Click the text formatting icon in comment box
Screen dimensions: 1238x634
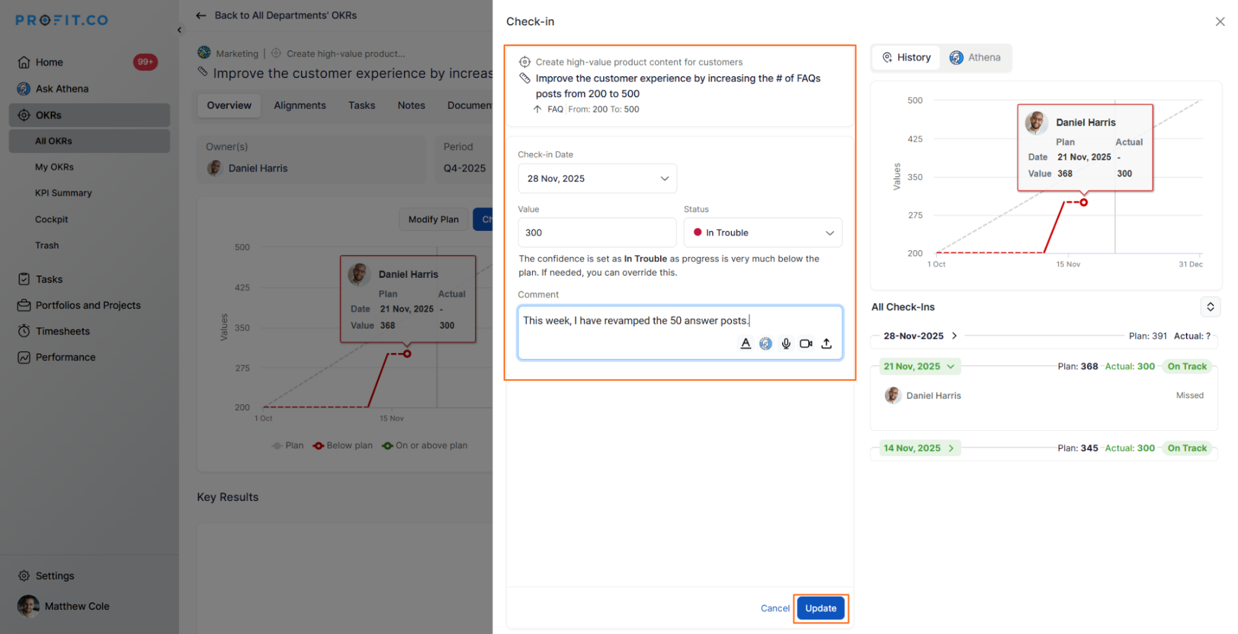[x=746, y=344]
